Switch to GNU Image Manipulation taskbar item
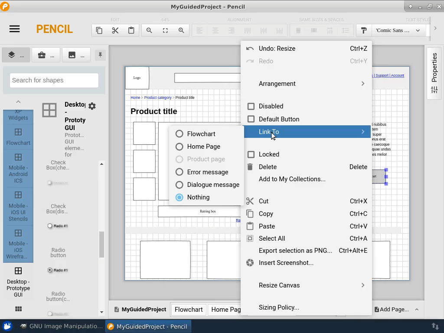The image size is (444, 333). coord(62,326)
